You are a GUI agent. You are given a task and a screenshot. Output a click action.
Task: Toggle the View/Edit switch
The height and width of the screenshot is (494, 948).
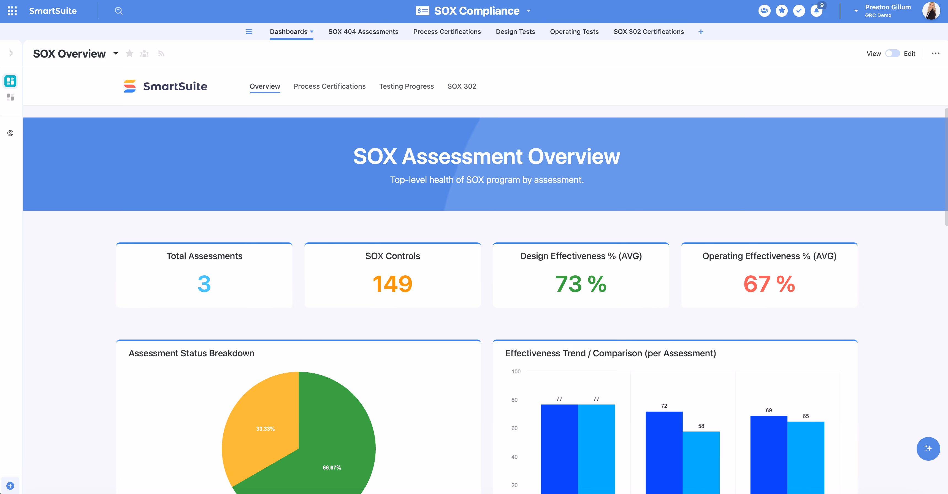pyautogui.click(x=892, y=54)
